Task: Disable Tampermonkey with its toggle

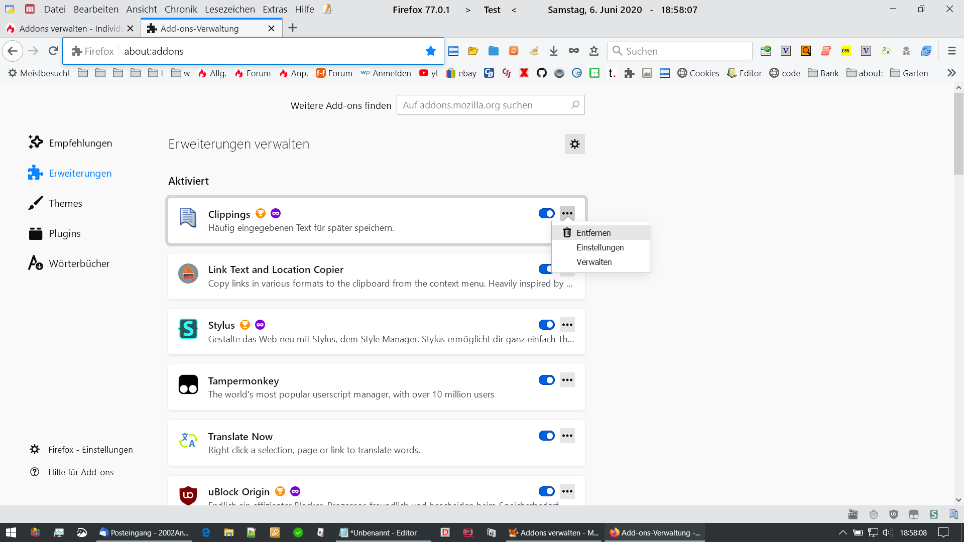Action: point(546,380)
